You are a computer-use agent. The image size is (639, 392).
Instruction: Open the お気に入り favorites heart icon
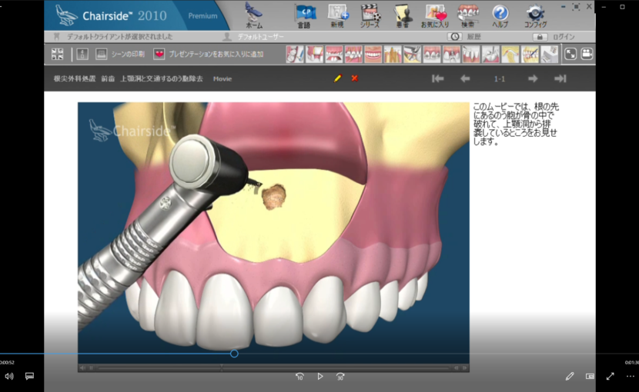(x=435, y=15)
